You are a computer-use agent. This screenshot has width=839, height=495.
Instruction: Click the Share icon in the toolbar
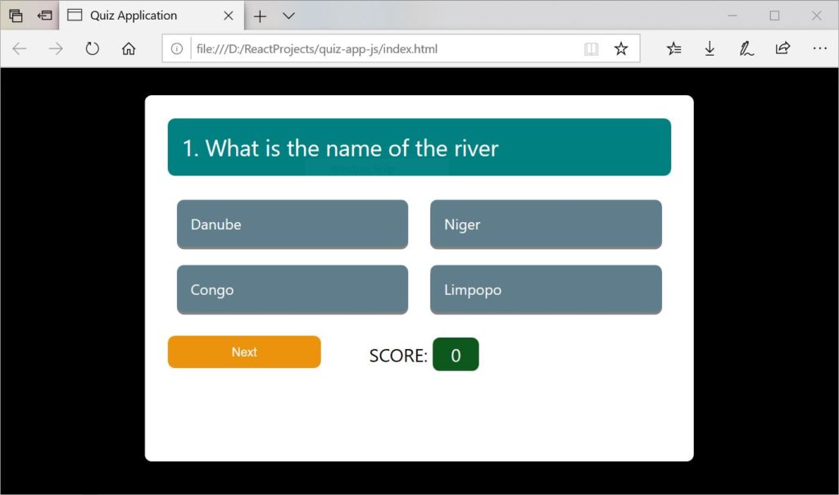(782, 48)
